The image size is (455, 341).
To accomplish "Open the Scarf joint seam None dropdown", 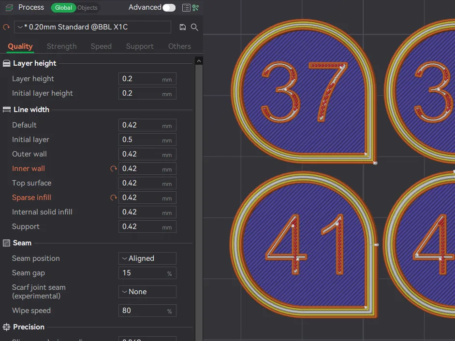I will 147,292.
